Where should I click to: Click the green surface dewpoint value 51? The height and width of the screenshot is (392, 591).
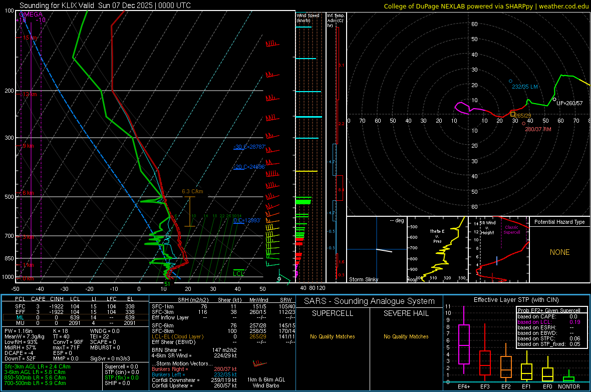point(167,284)
